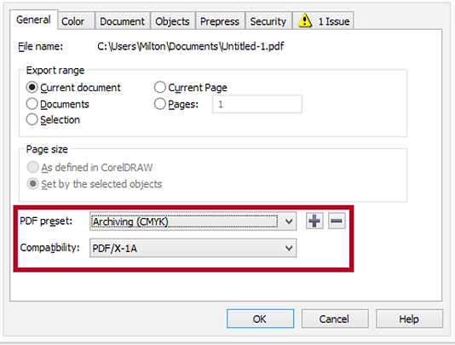Click the yellow warning issue icon
The image size is (455, 345).
click(305, 20)
